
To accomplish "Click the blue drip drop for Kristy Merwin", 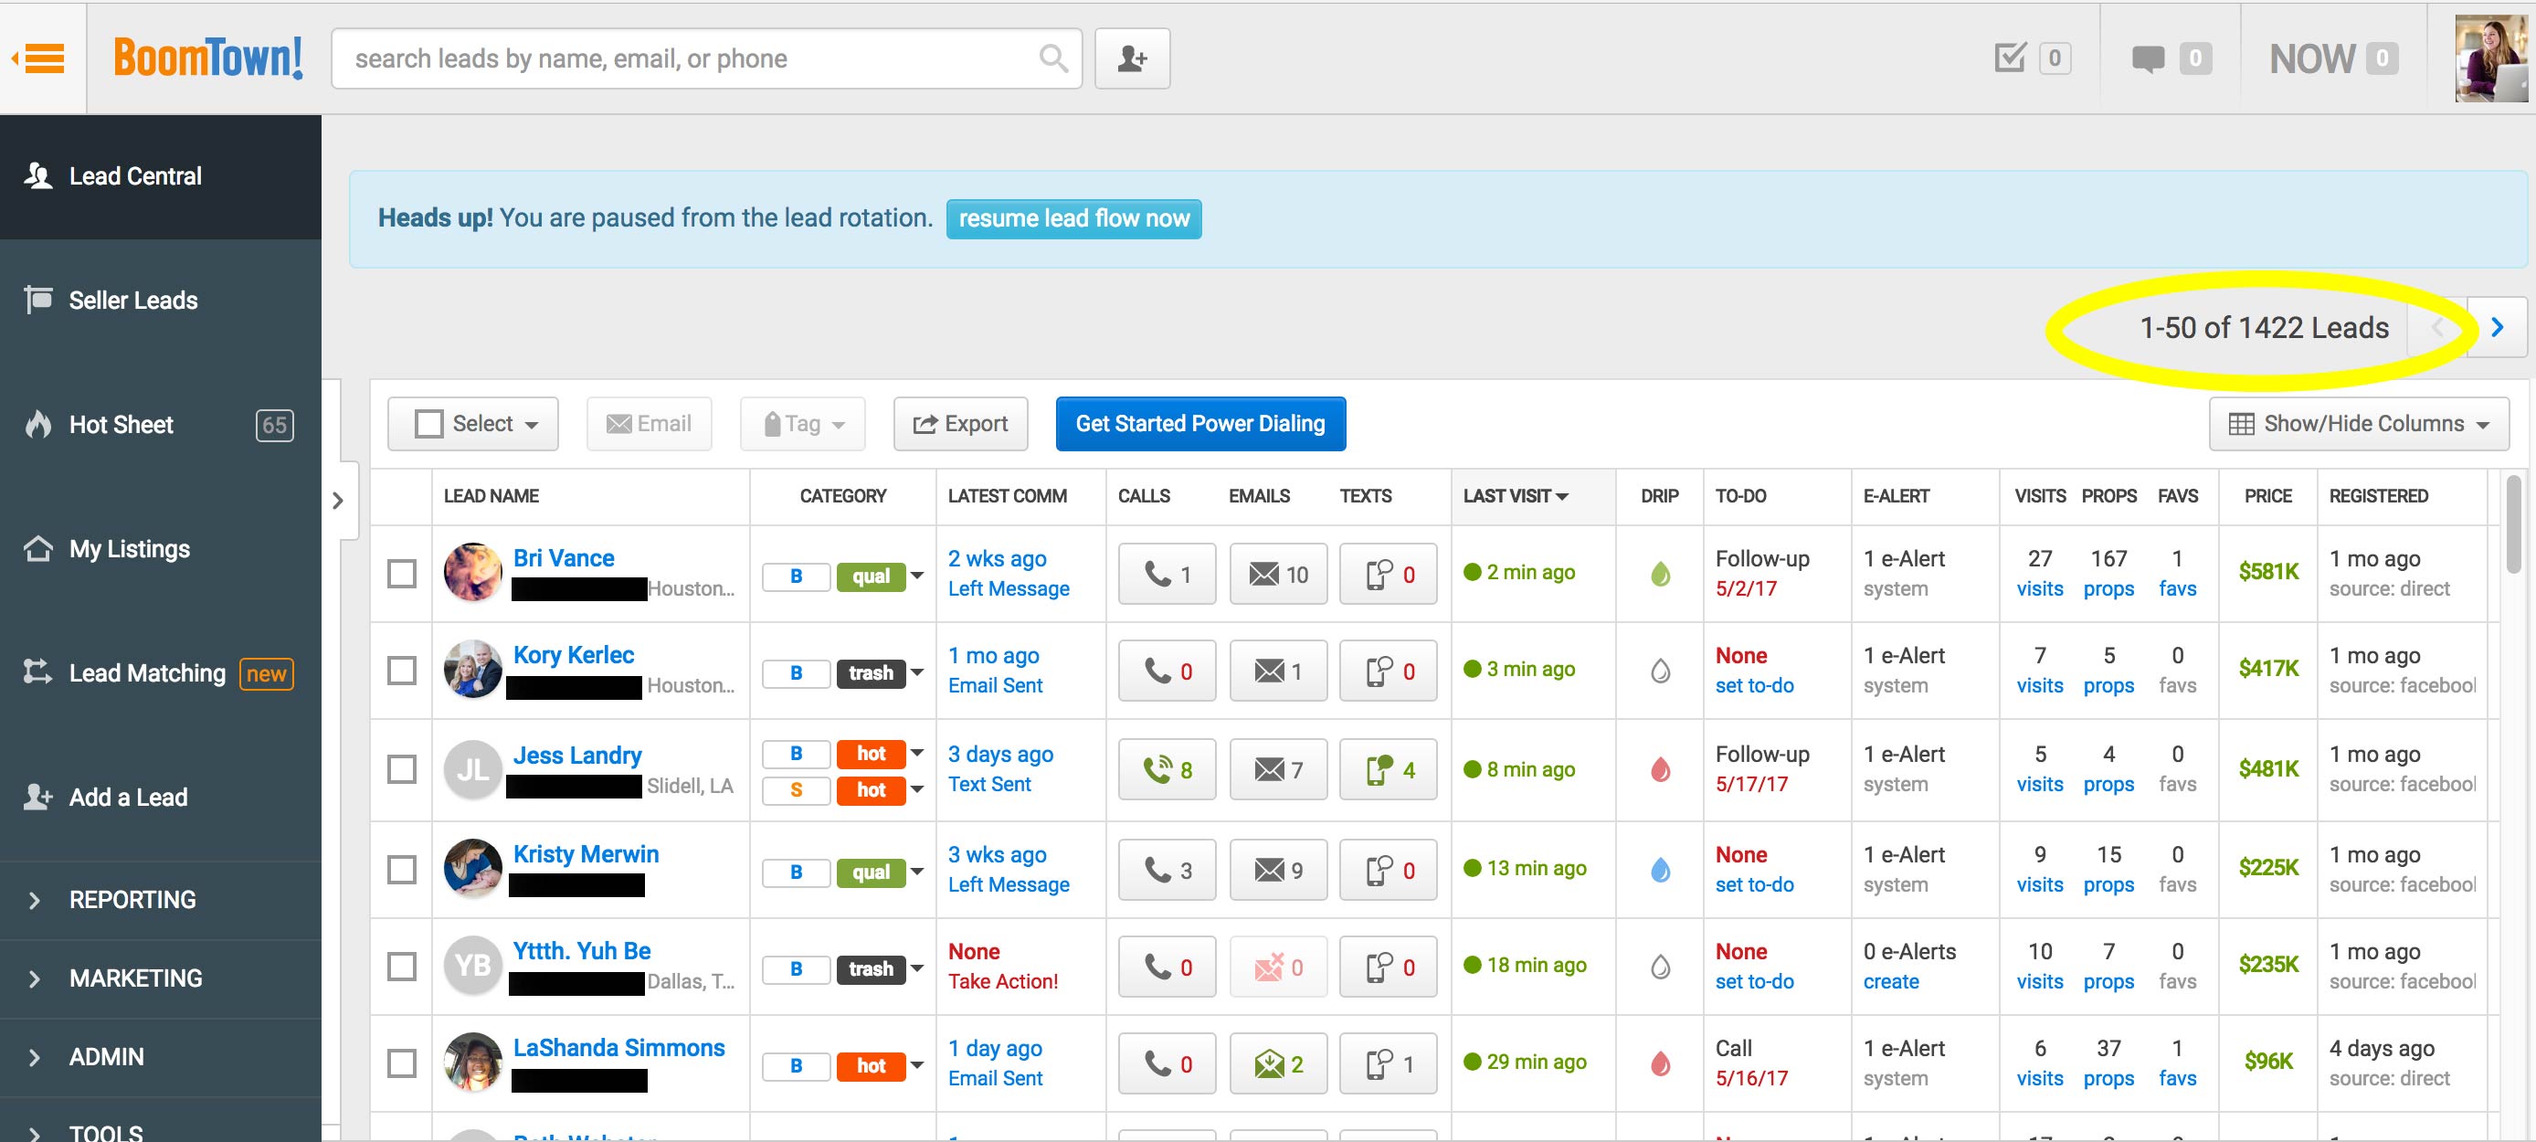I will 1660,870.
